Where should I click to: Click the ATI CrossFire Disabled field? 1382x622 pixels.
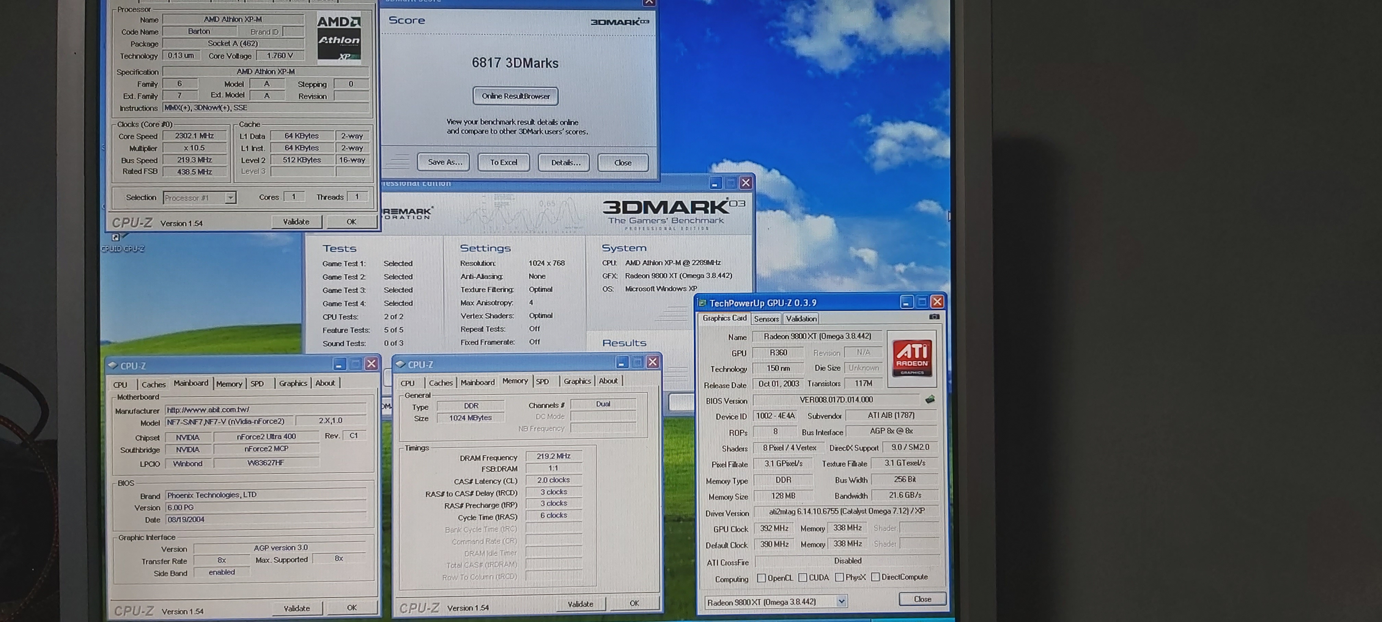click(847, 561)
